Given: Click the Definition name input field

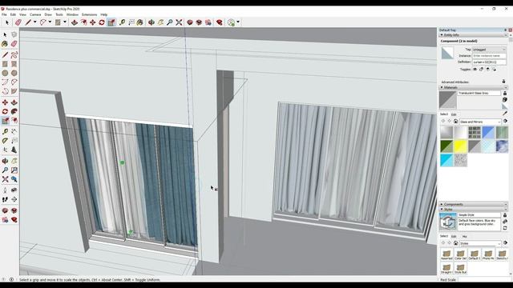Looking at the screenshot, I should [489, 62].
